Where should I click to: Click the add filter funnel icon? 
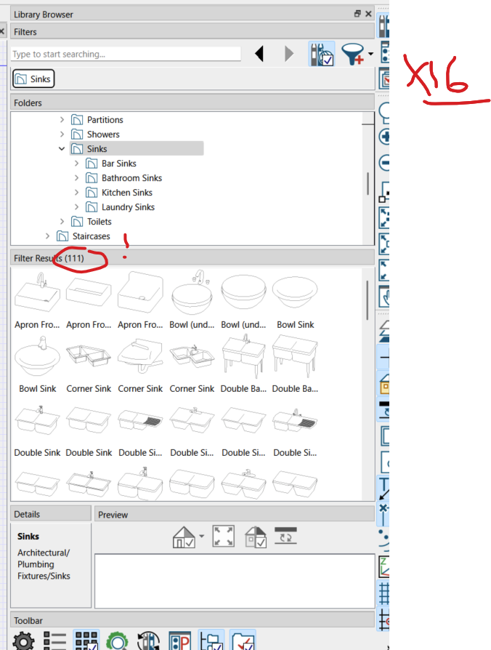353,55
